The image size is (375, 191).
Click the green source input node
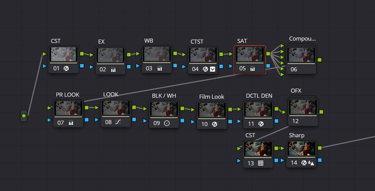(x=24, y=116)
